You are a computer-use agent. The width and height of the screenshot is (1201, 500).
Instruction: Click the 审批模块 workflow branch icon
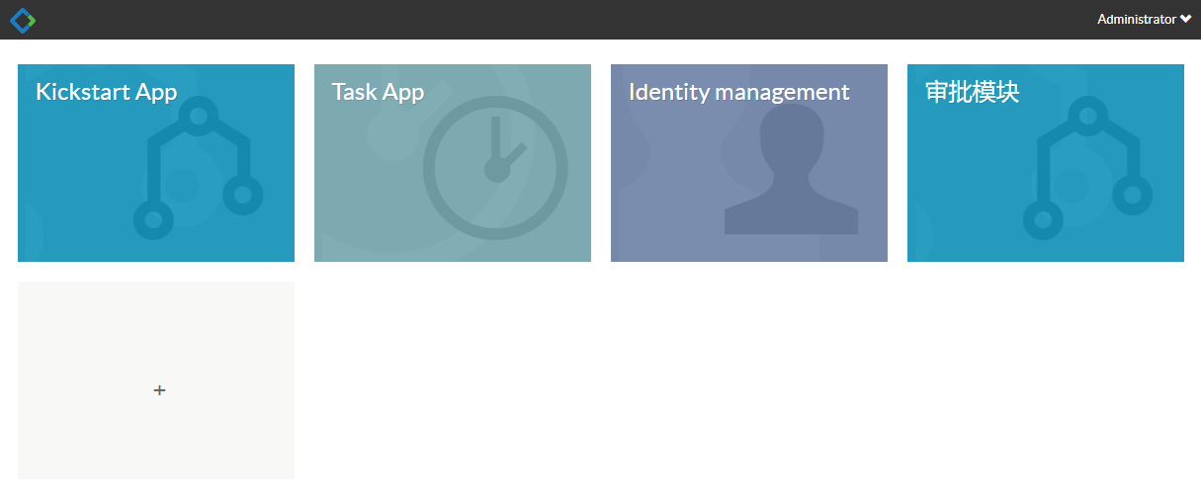(x=1087, y=168)
